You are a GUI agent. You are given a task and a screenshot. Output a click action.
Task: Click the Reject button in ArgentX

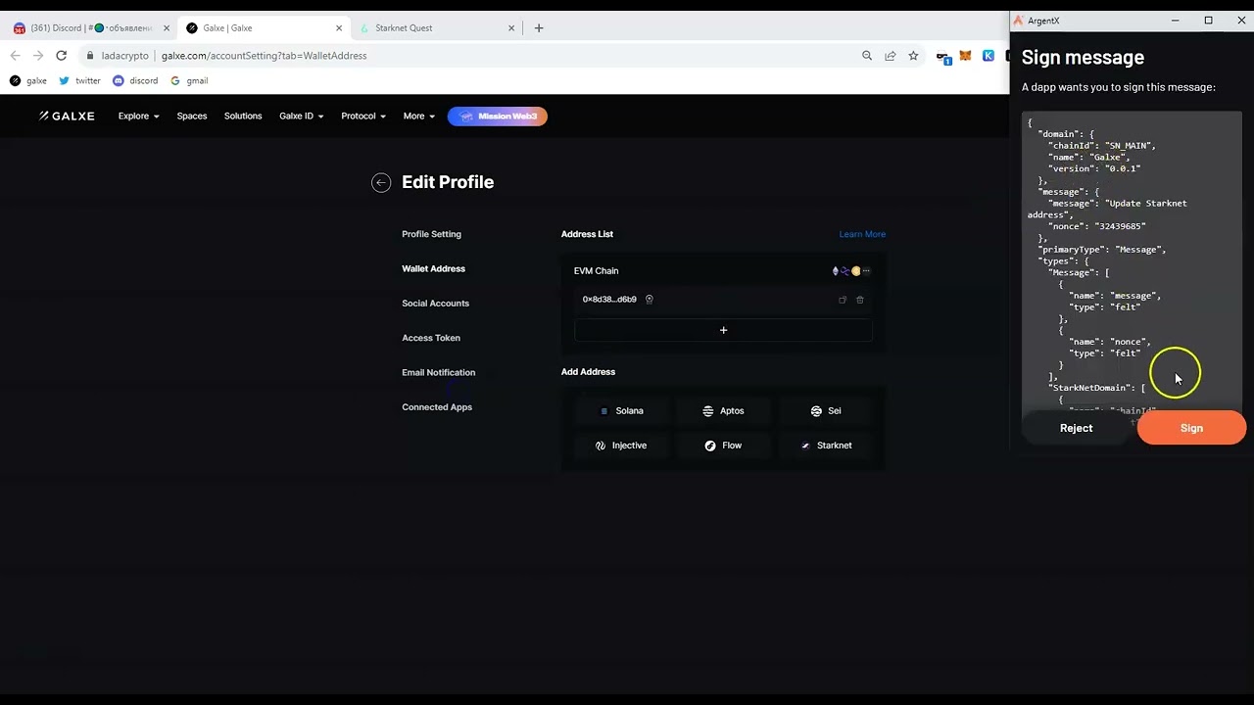click(1076, 428)
